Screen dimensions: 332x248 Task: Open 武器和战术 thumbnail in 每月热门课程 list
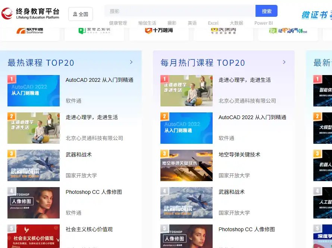(186, 203)
